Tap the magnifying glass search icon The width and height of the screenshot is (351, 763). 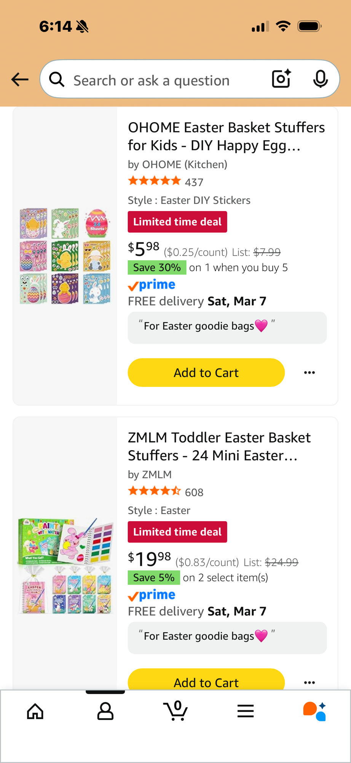[57, 79]
